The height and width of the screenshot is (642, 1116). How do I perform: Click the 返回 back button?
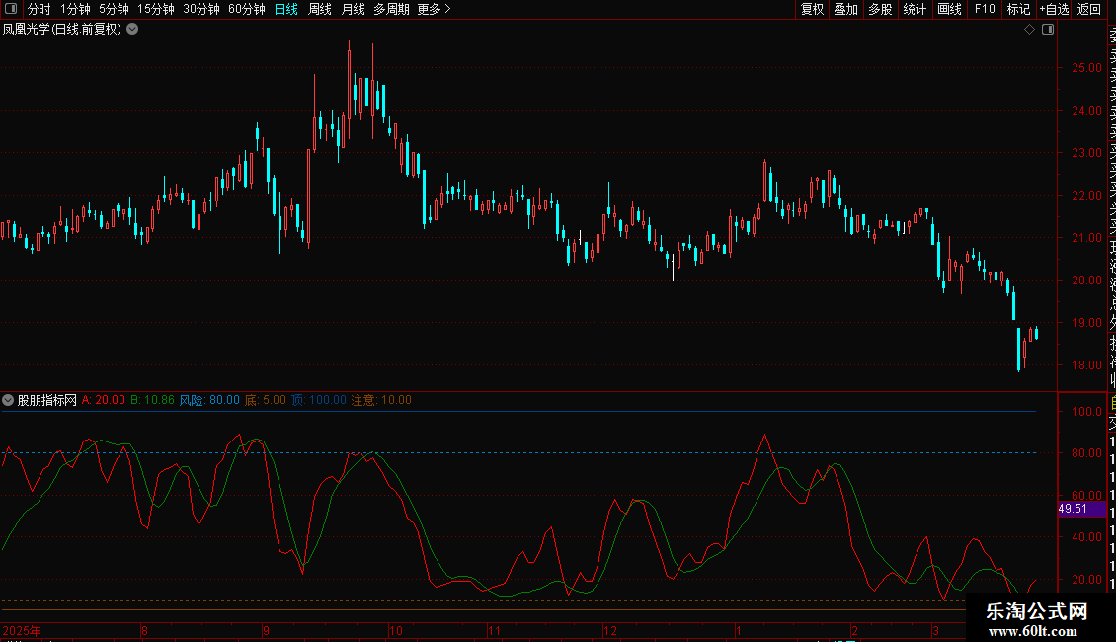tap(1089, 9)
